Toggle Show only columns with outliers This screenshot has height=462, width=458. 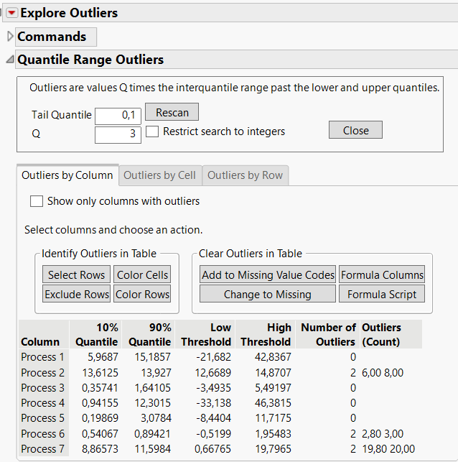37,201
